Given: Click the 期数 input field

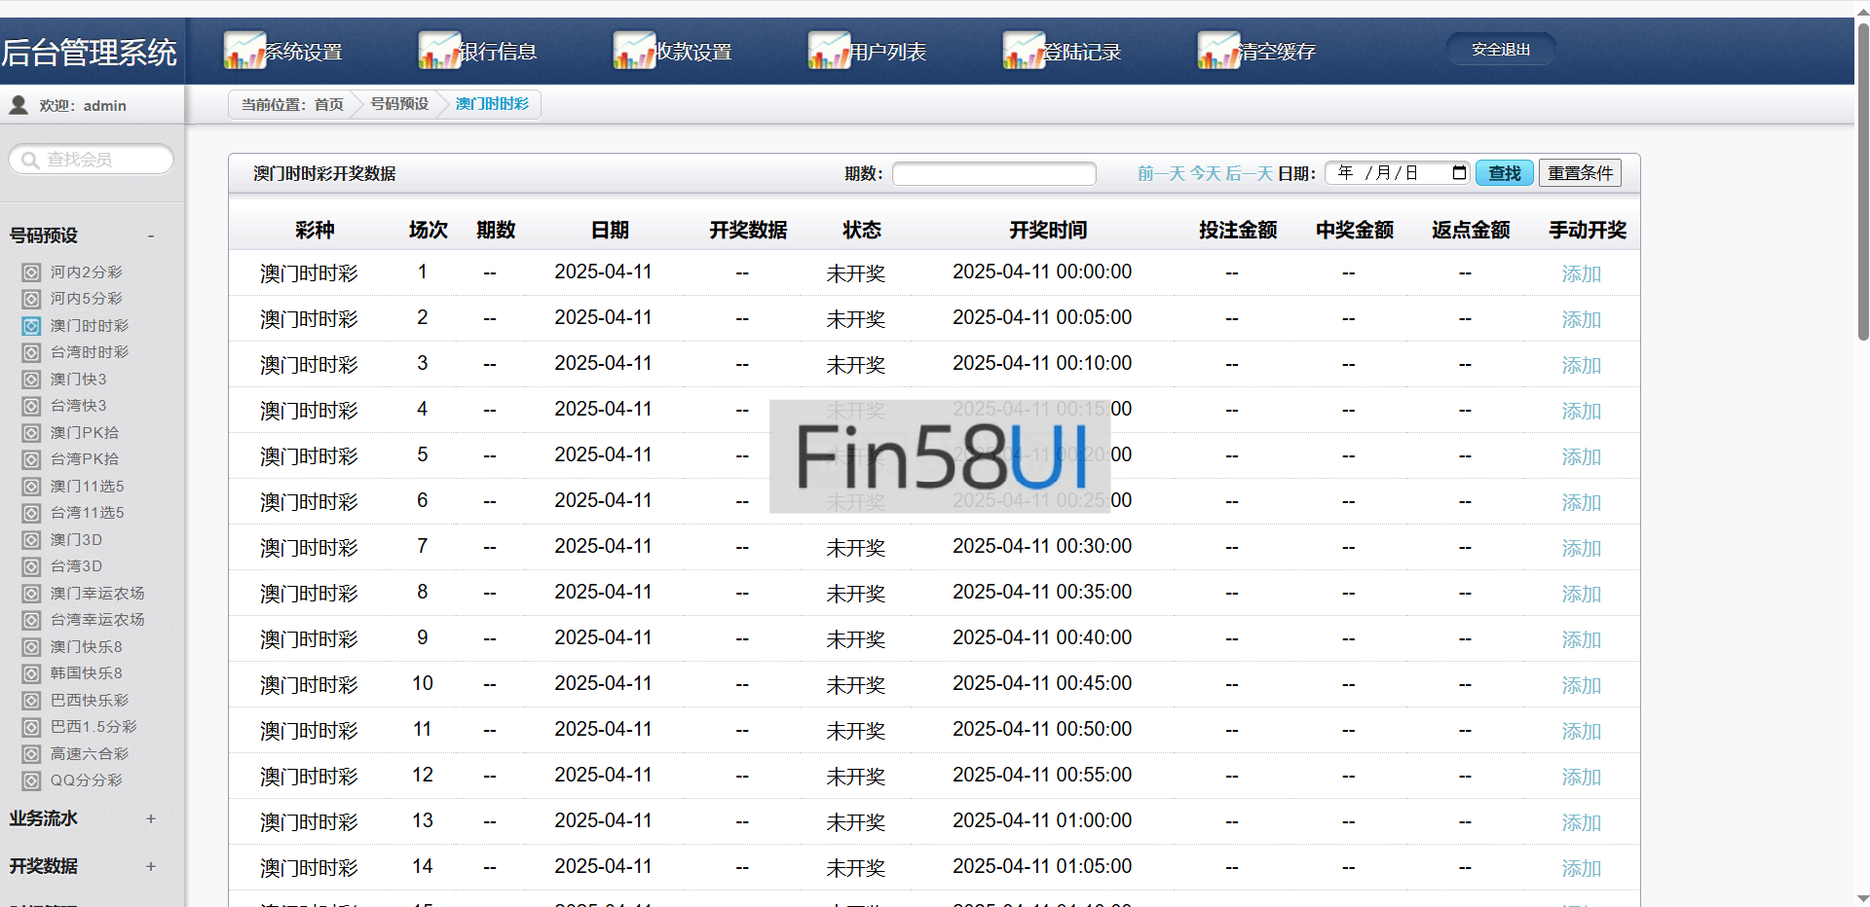Looking at the screenshot, I should [993, 173].
